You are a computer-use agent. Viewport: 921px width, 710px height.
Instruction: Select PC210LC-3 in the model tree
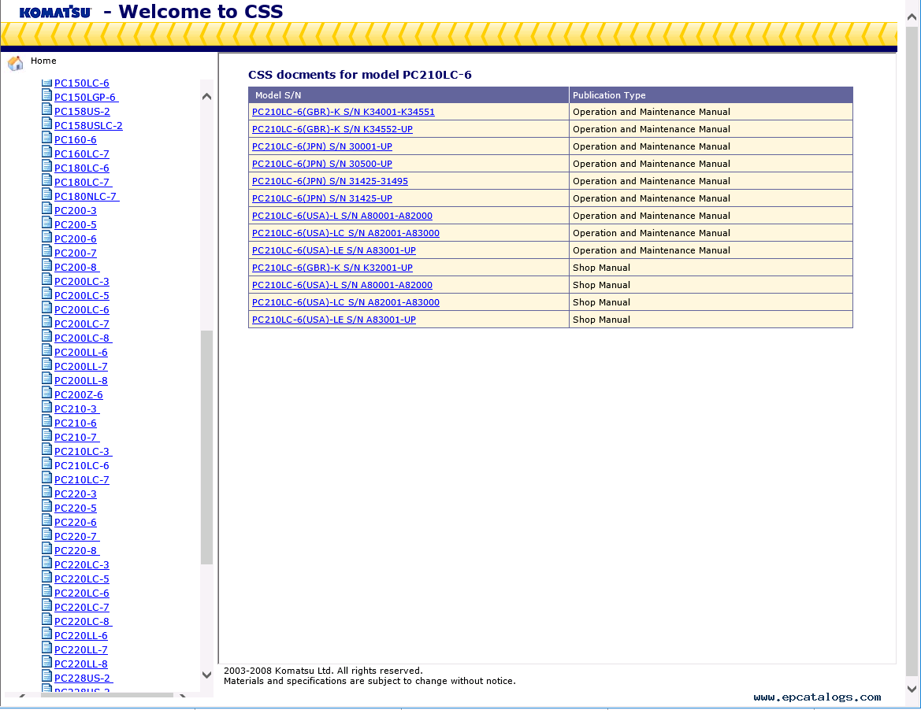tap(83, 451)
